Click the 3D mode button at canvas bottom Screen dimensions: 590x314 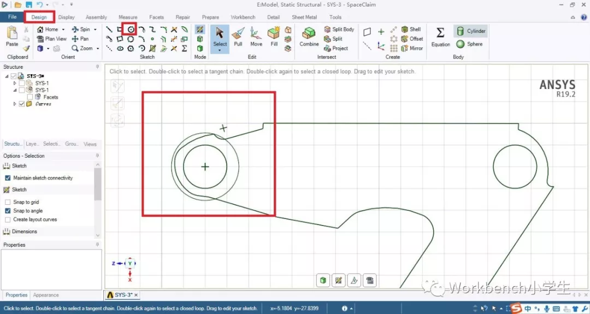click(x=323, y=280)
